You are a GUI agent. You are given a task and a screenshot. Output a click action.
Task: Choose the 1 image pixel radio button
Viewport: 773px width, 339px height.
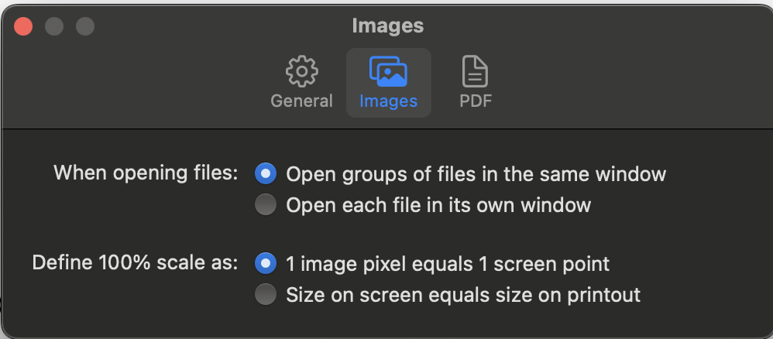(x=266, y=264)
